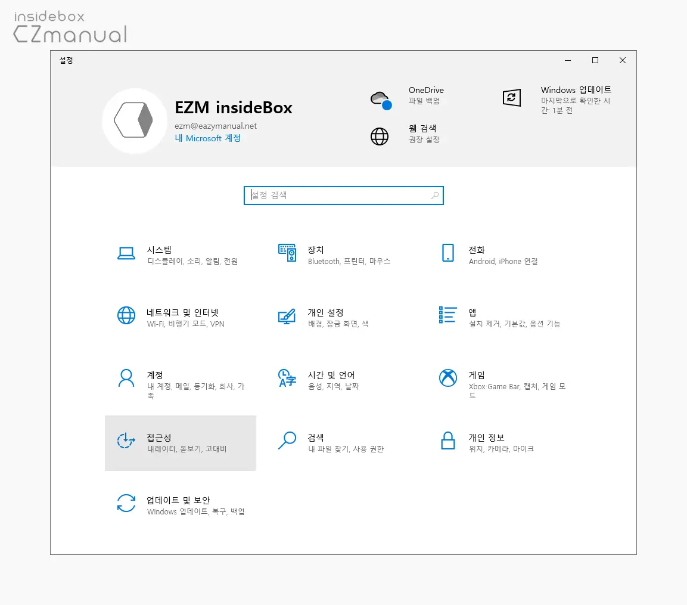Select the 검색 category title
687x605 pixels.
(315, 438)
